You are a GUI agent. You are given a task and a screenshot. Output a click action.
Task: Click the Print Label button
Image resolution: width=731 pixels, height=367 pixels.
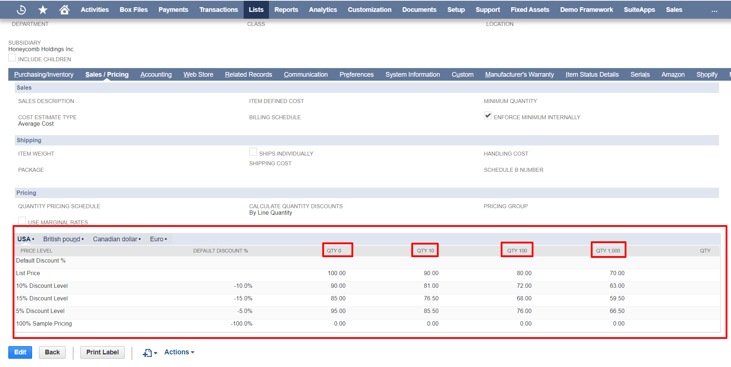click(102, 352)
